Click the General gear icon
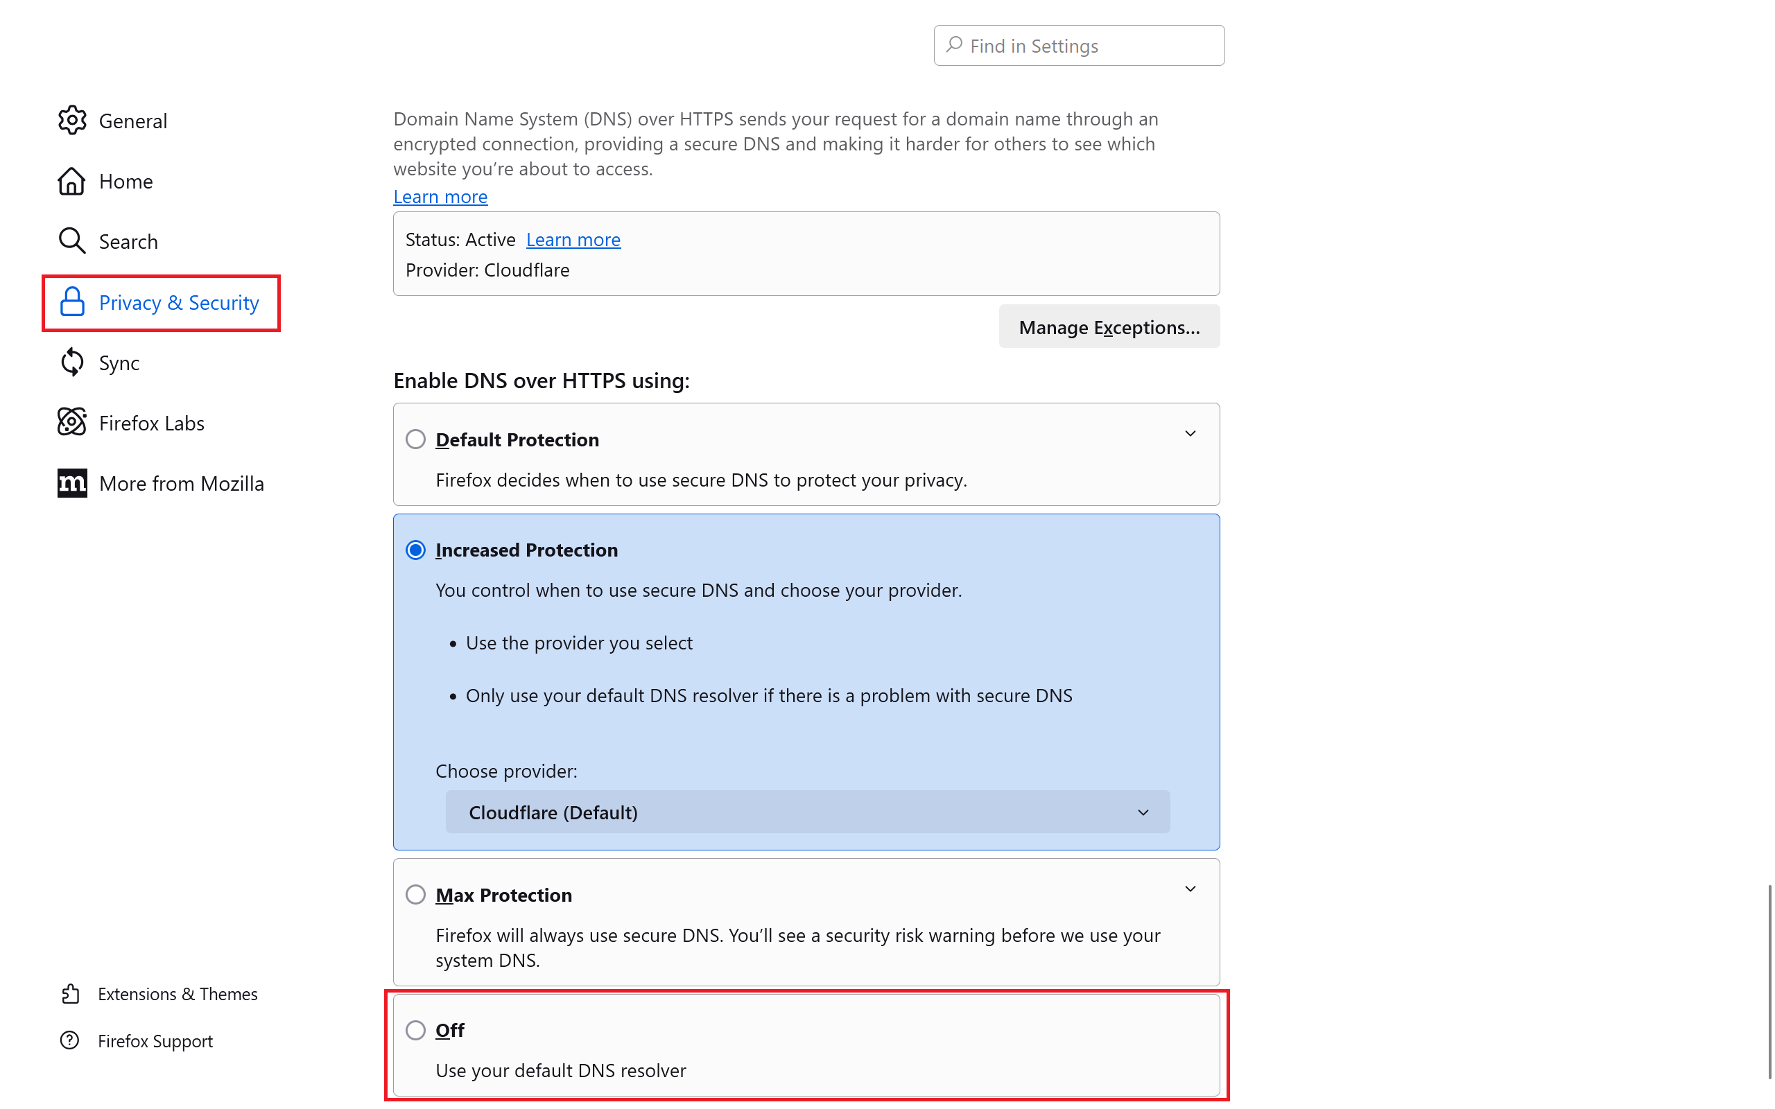This screenshot has width=1775, height=1109. (72, 121)
